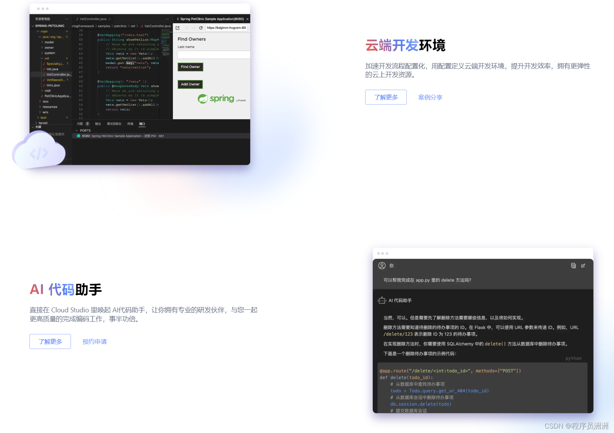Click 了解更多 under 云端开发环境
Viewport: 614px width, 433px height.
[x=386, y=97]
